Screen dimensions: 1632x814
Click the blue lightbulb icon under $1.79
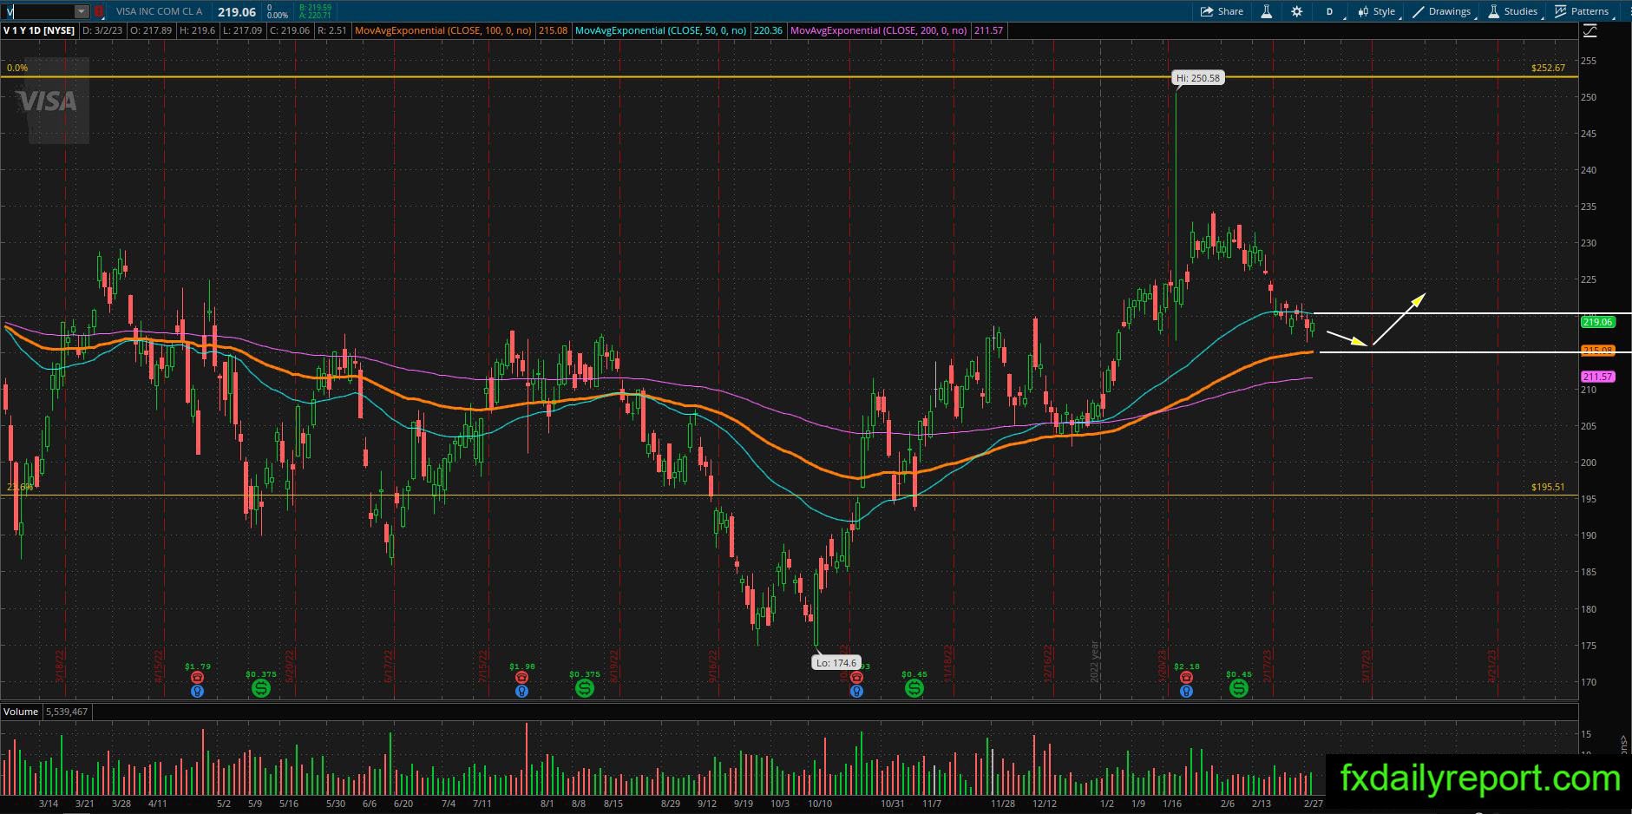coord(197,692)
